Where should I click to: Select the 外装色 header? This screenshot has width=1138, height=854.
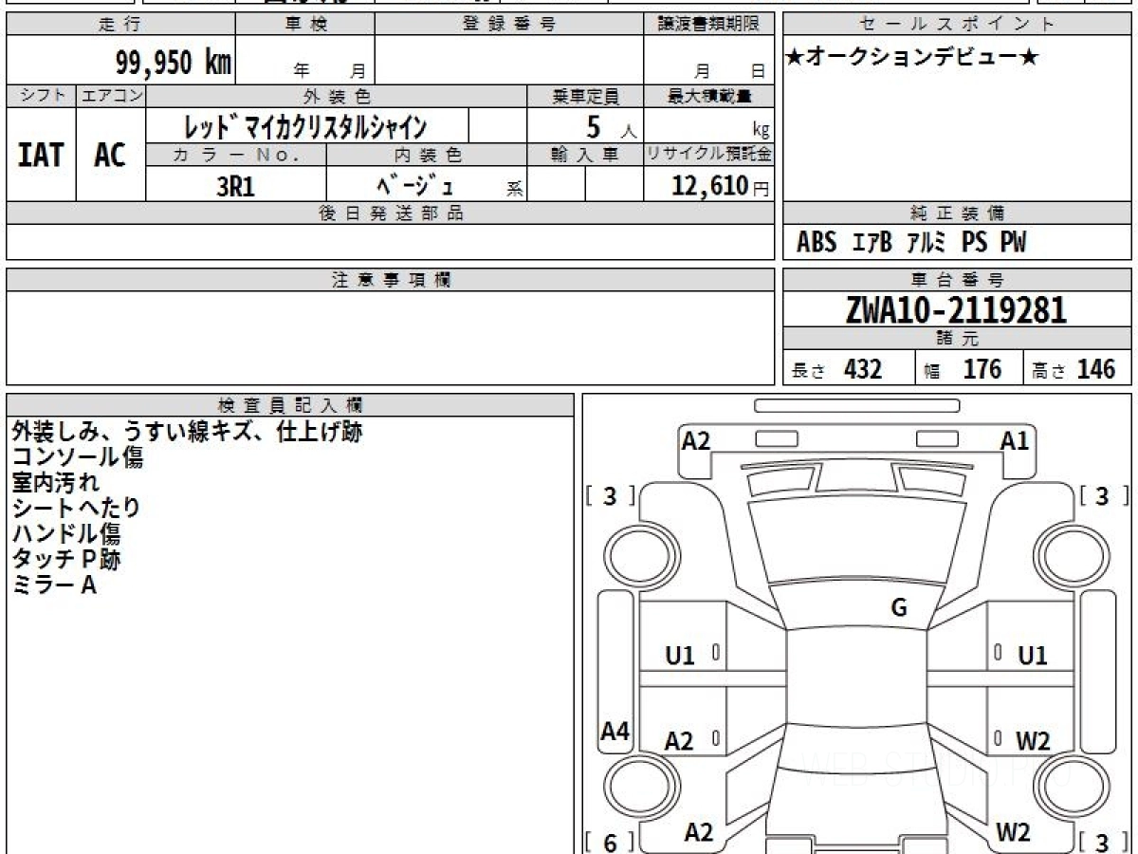click(x=337, y=96)
